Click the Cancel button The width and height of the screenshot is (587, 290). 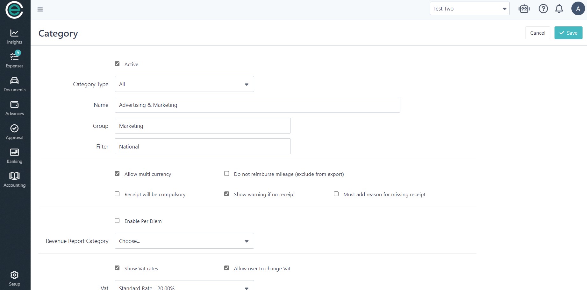(x=538, y=33)
